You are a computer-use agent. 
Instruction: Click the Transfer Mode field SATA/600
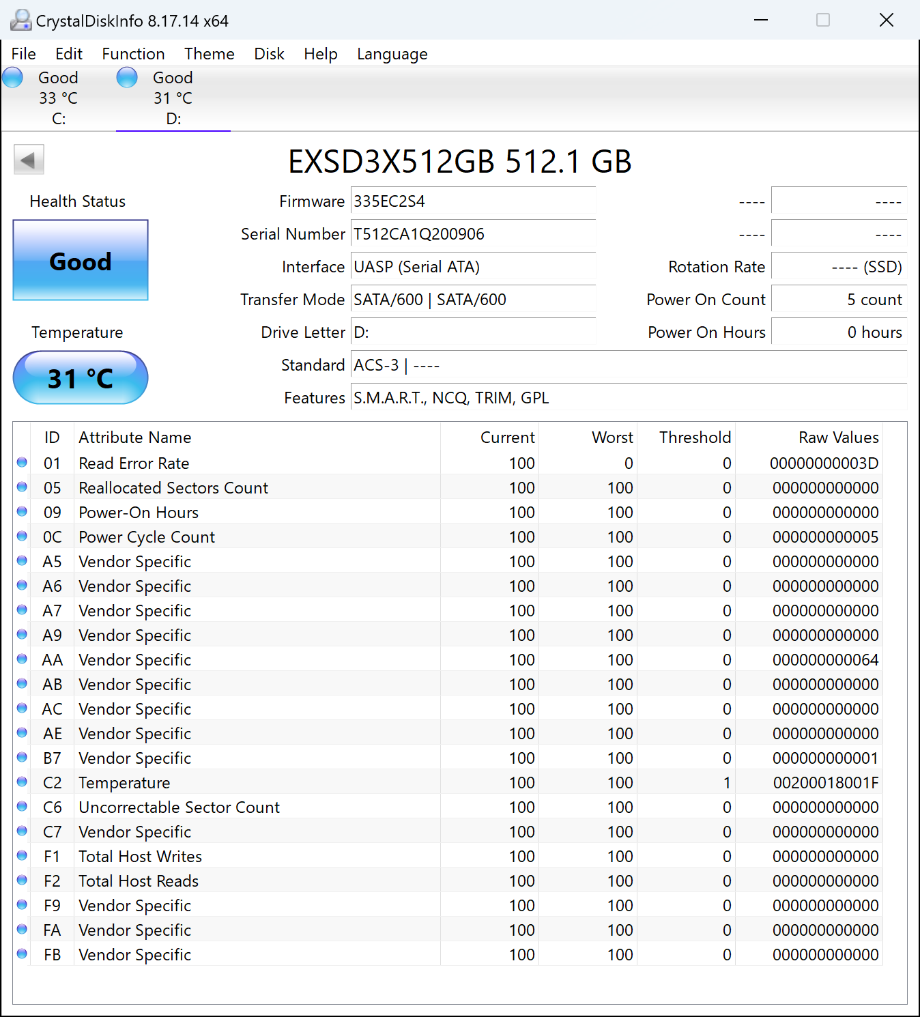[473, 300]
